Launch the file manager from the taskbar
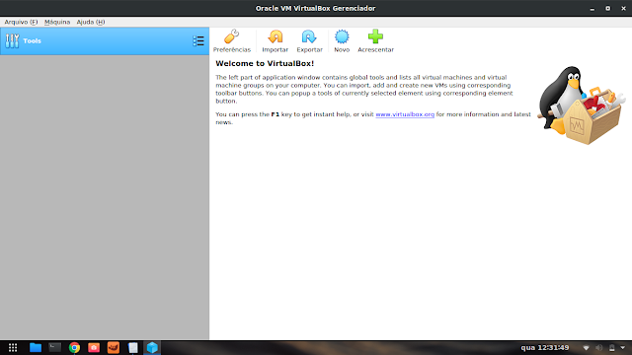The image size is (632, 355). tap(36, 347)
